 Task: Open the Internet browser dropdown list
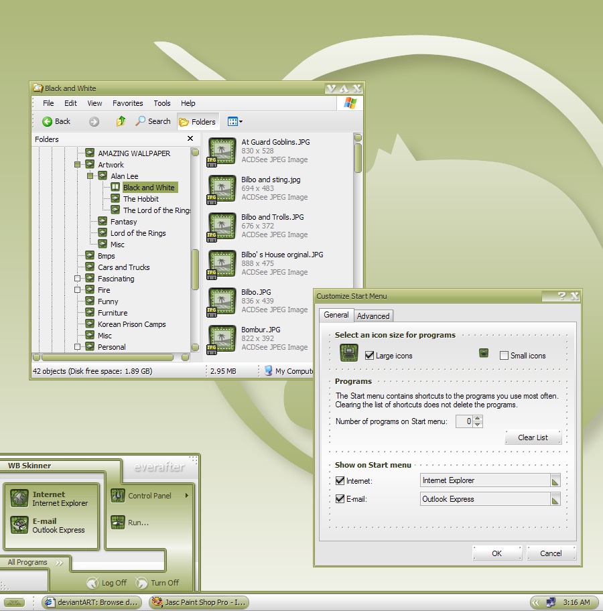[555, 480]
